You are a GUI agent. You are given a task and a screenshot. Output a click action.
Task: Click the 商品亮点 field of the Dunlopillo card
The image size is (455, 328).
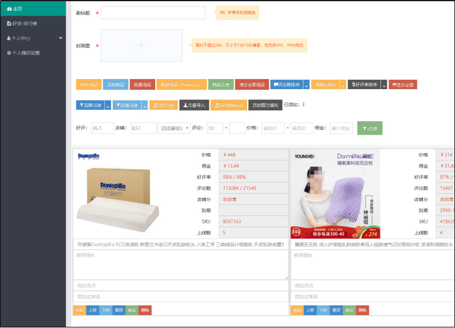tap(180, 285)
